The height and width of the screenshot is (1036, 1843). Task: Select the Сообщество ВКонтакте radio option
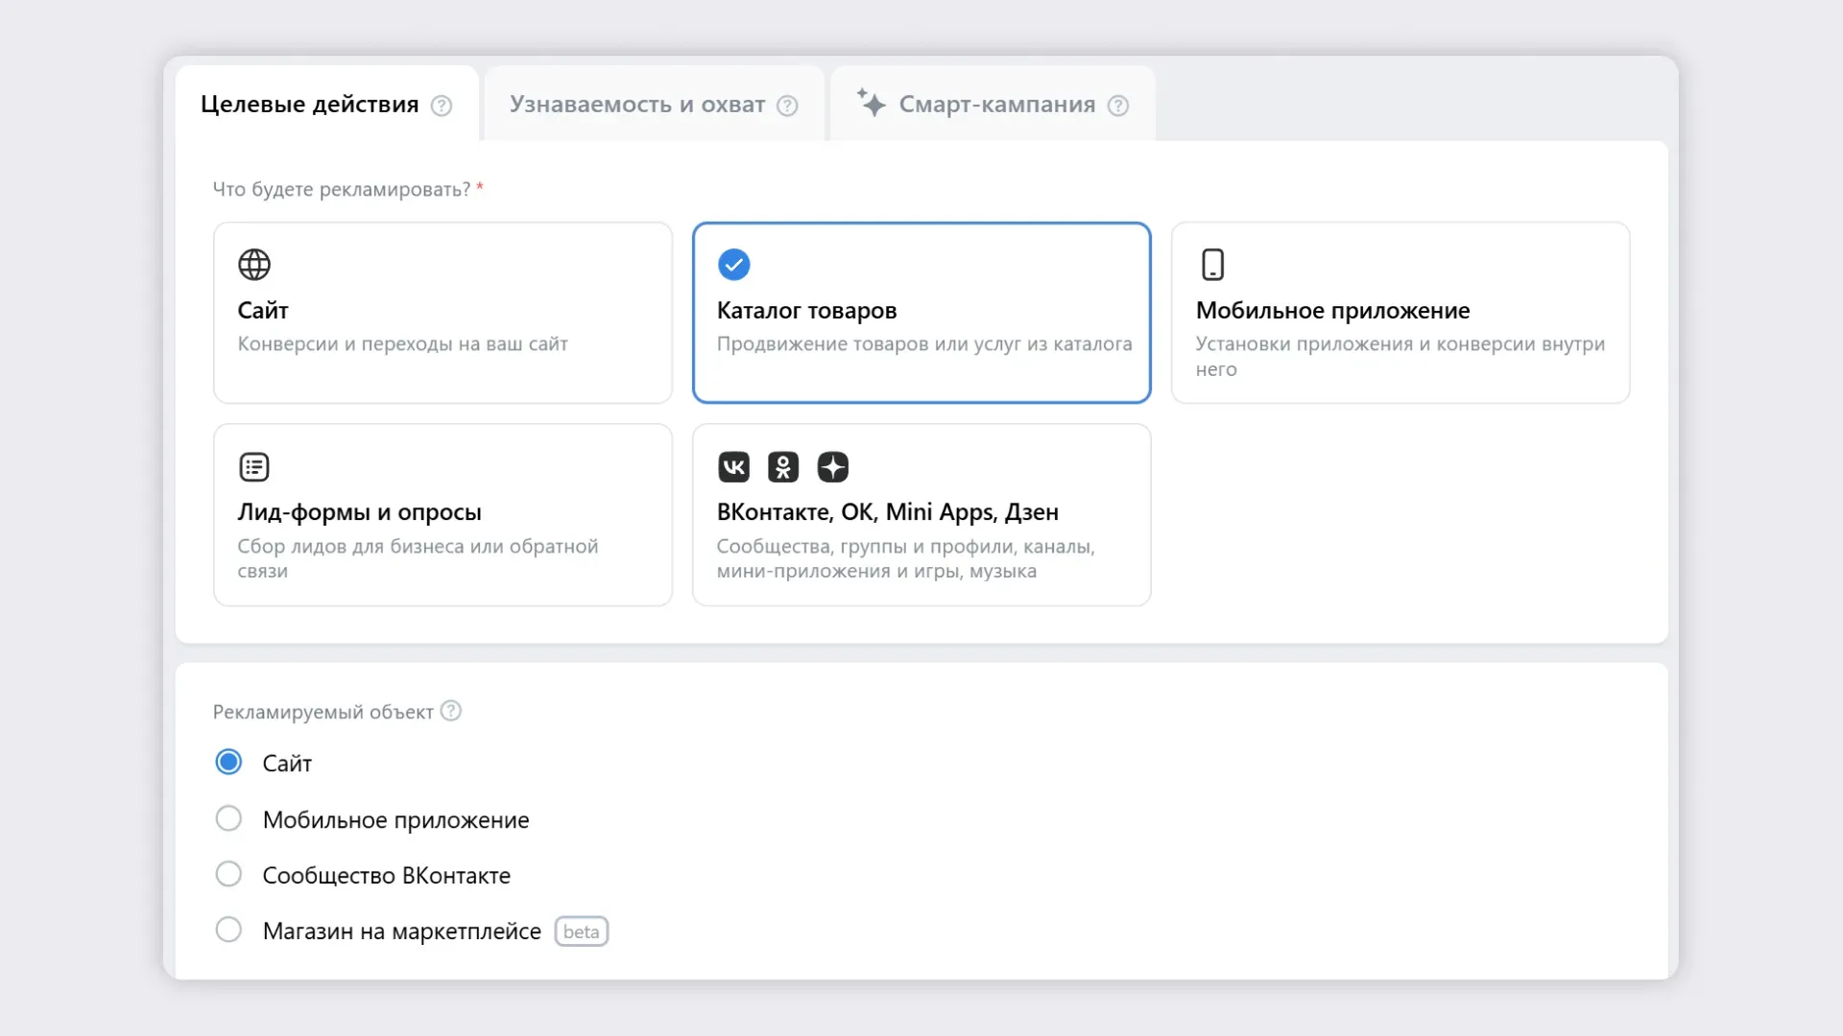(x=228, y=875)
